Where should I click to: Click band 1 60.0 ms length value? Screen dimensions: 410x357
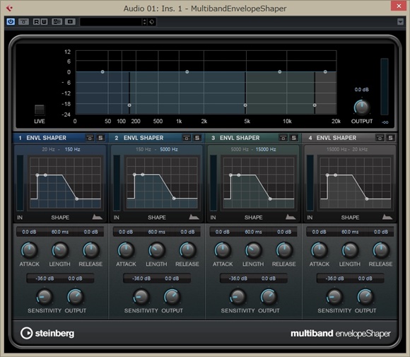(x=60, y=232)
